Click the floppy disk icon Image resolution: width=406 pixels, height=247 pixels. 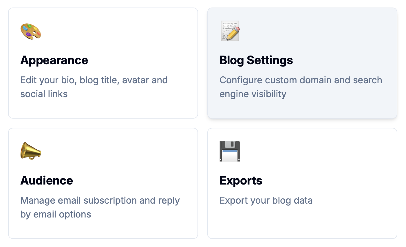coord(230,151)
